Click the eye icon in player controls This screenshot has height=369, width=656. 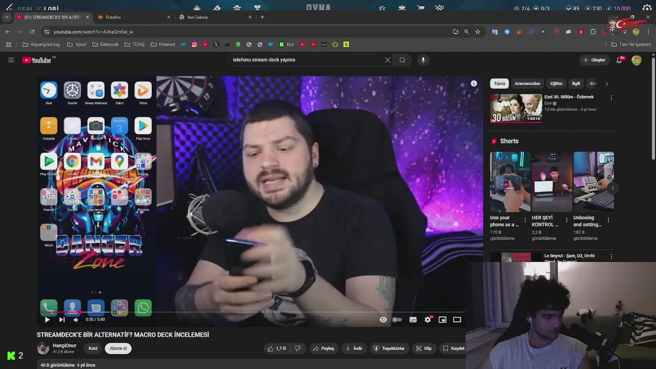(x=383, y=320)
